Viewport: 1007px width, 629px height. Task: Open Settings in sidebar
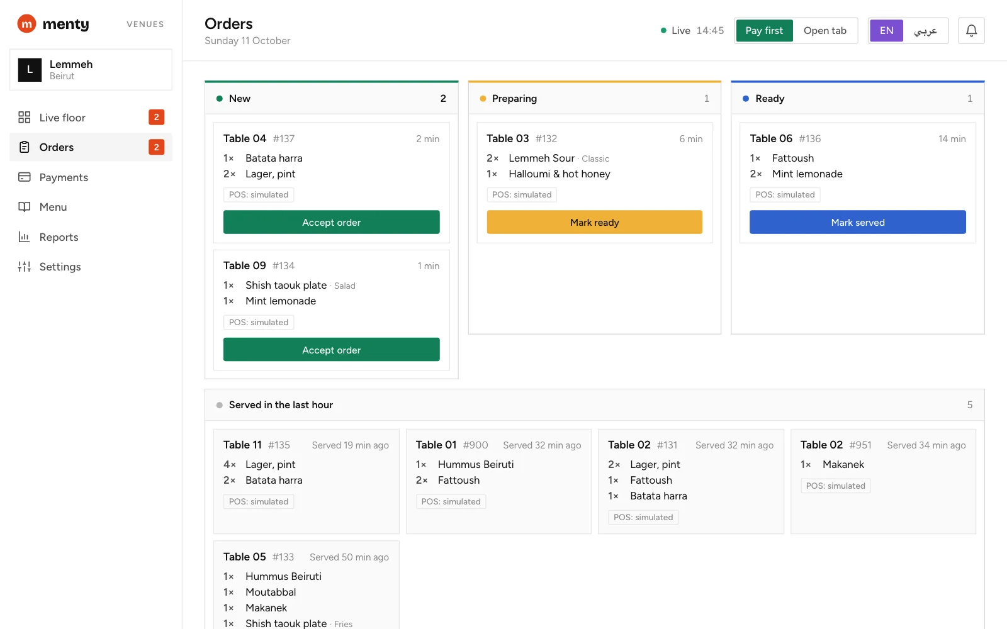91,267
